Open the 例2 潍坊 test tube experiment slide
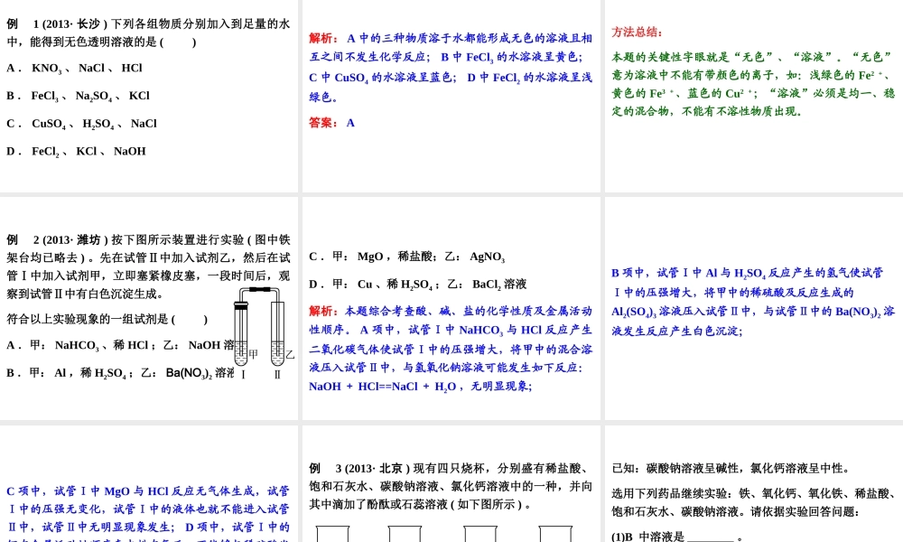This screenshot has width=903, height=542. click(x=149, y=309)
